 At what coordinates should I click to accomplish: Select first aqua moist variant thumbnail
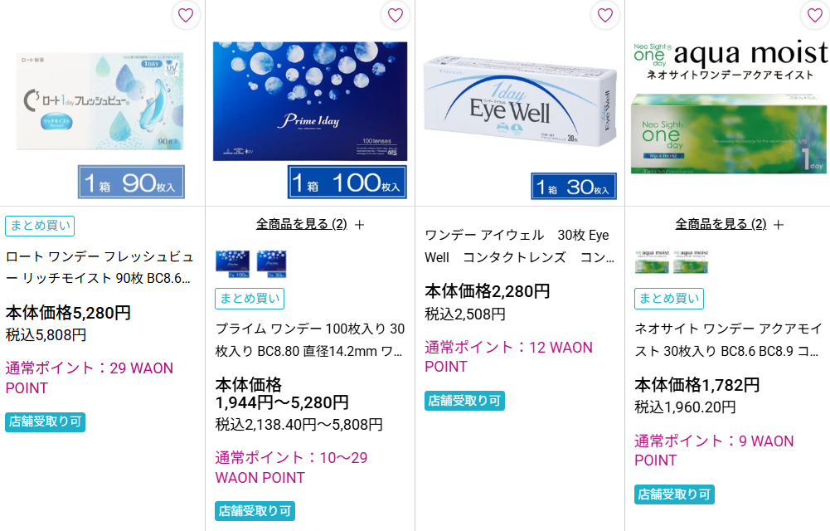[x=652, y=261]
